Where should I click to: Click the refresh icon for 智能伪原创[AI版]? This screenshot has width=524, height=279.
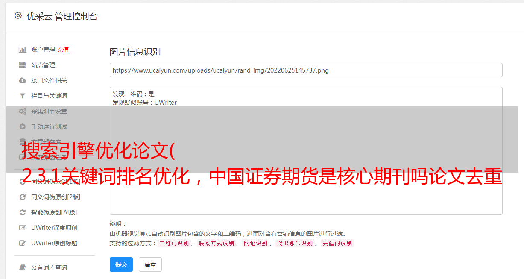(23, 212)
